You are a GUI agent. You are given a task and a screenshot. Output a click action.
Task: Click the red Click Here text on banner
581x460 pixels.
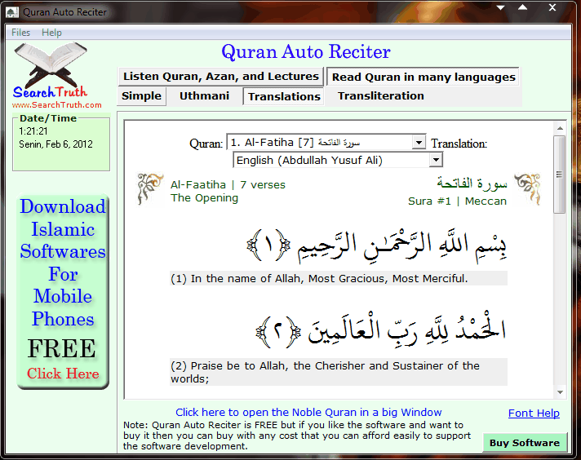(63, 374)
